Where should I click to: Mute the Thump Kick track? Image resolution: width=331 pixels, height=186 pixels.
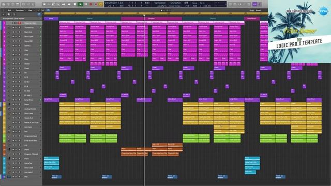(x=13, y=27)
